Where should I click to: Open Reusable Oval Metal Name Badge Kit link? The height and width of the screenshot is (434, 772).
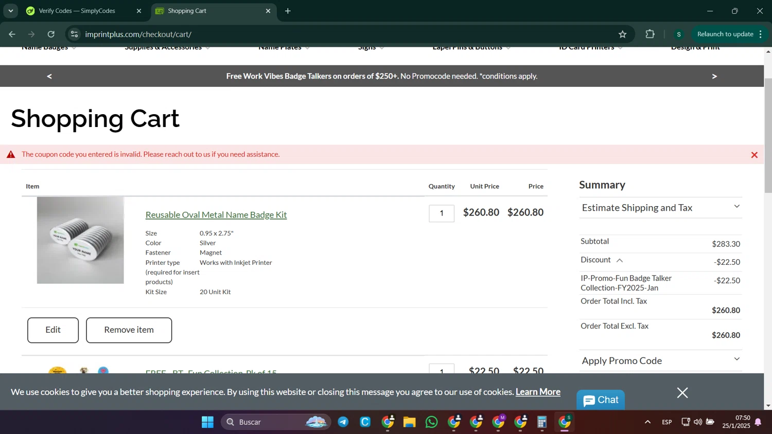pos(216,214)
